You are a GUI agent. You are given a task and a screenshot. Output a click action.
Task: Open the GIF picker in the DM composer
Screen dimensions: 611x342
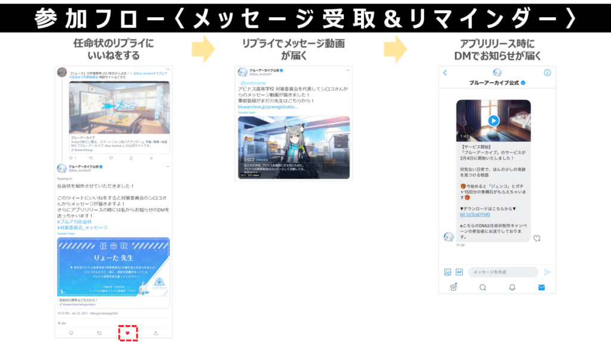(459, 272)
